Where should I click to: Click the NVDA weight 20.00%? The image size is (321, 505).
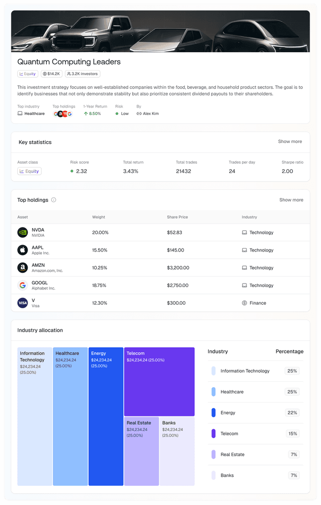point(101,233)
